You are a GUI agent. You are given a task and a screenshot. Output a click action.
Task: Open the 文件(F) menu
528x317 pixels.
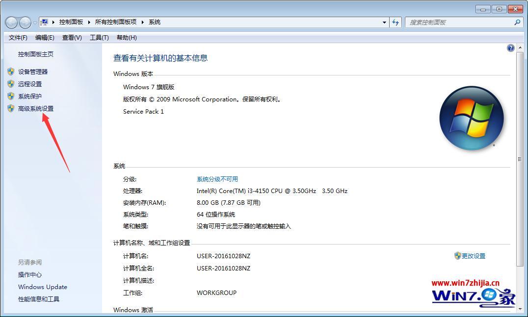click(18, 38)
